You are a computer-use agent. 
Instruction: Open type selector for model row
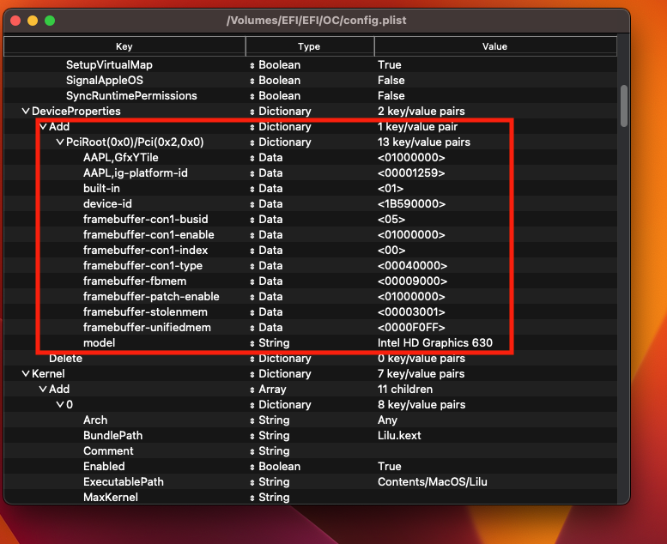252,343
